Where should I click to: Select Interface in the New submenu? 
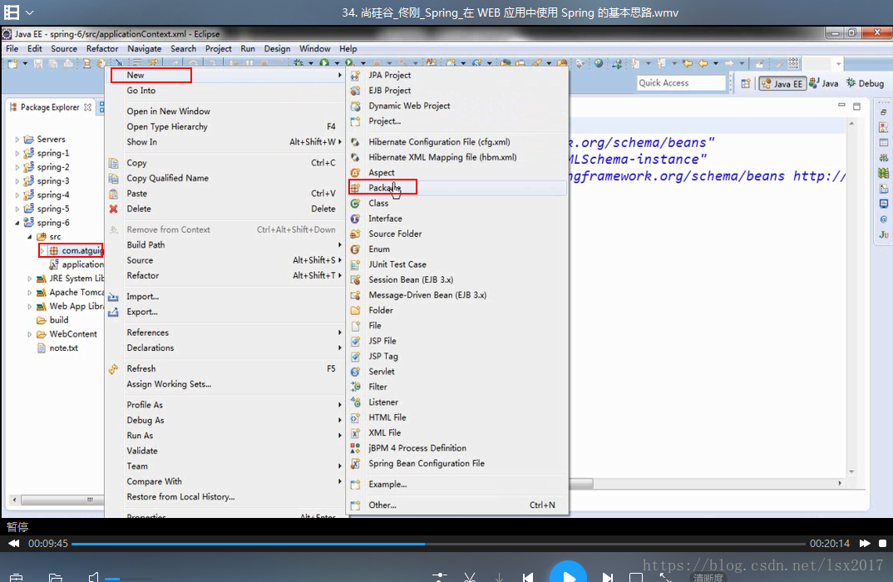click(x=385, y=219)
